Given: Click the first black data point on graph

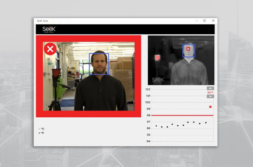Looking at the screenshot, I should click(156, 126).
